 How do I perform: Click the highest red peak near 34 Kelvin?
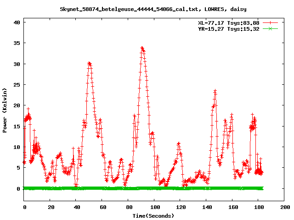coord(142,48)
